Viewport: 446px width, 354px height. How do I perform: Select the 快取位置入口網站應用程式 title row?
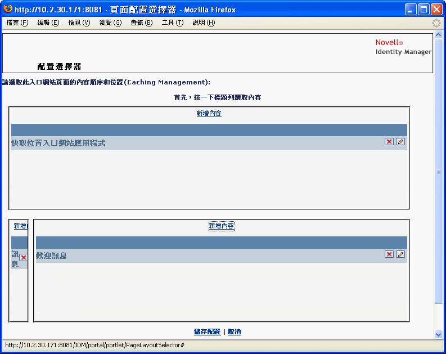(x=209, y=143)
